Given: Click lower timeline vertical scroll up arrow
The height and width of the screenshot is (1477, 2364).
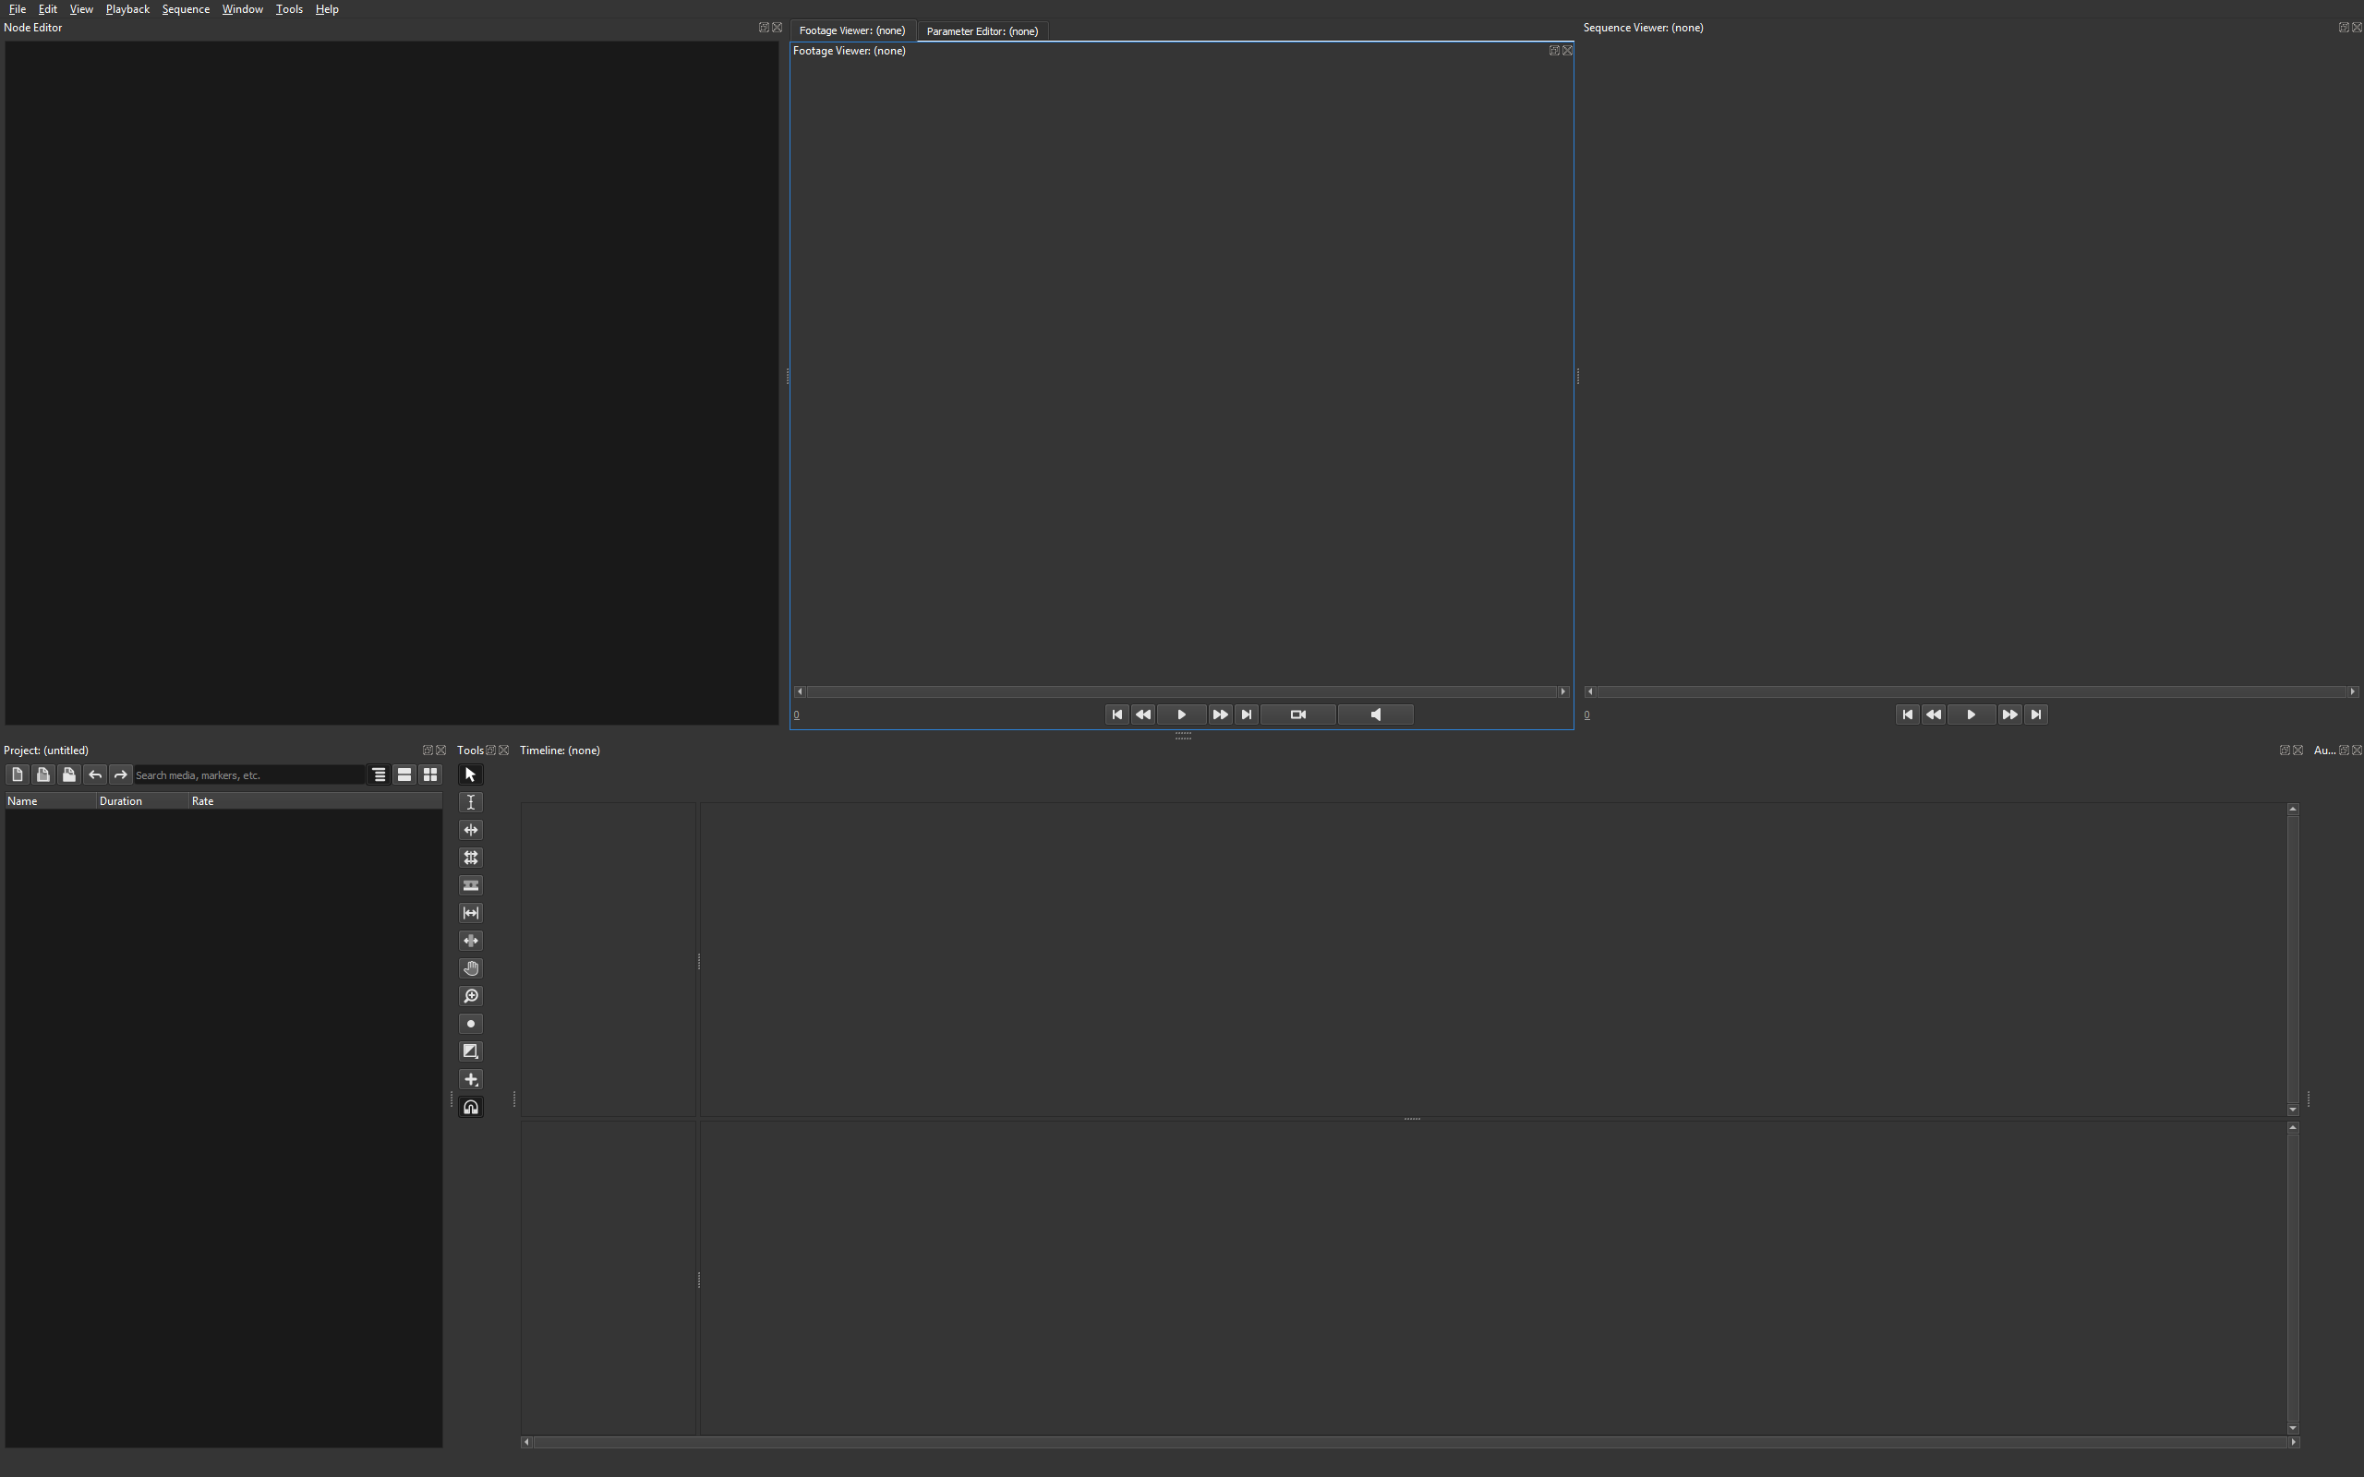Looking at the screenshot, I should [x=2293, y=1127].
